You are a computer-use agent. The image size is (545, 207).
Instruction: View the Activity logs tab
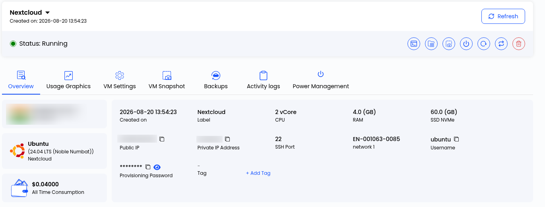point(263,80)
